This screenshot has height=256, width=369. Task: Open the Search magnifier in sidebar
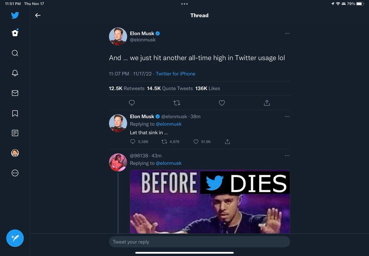[15, 53]
